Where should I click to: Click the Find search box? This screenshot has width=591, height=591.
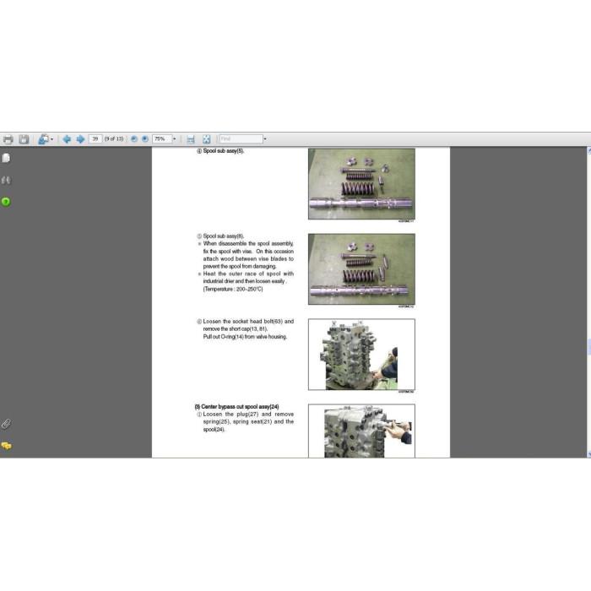point(241,139)
